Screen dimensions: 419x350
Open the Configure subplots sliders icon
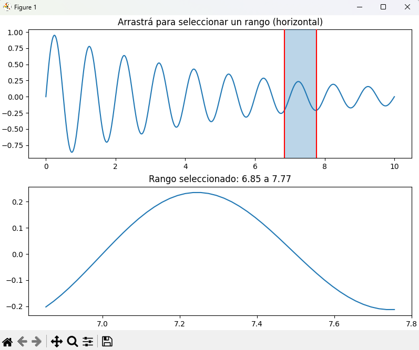(88, 342)
